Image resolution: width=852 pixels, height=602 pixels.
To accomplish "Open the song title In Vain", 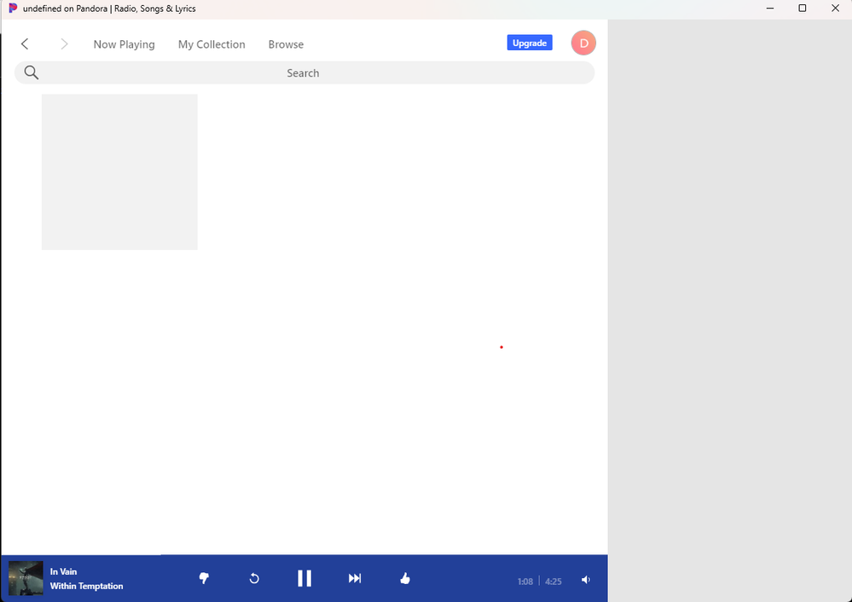I will pyautogui.click(x=63, y=571).
